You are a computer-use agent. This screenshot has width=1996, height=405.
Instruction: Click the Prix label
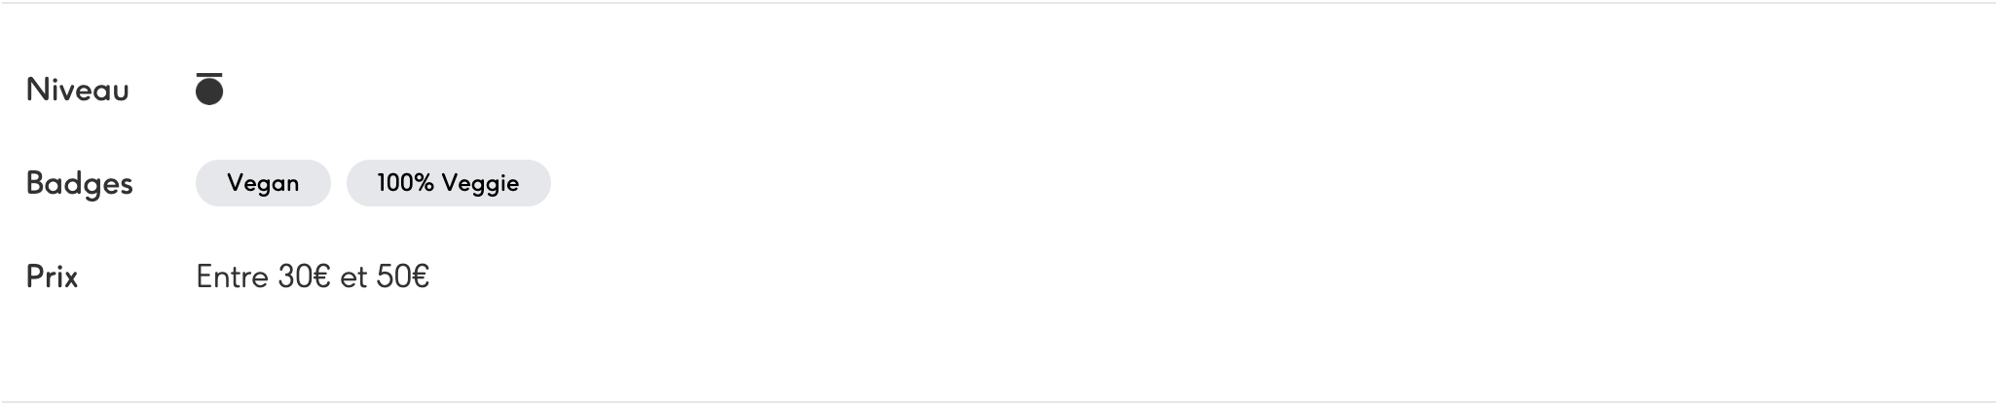pyautogui.click(x=52, y=276)
